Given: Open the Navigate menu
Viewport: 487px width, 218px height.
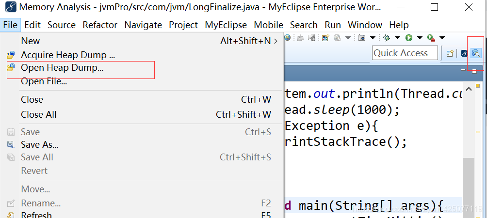Looking at the screenshot, I should coord(143,25).
